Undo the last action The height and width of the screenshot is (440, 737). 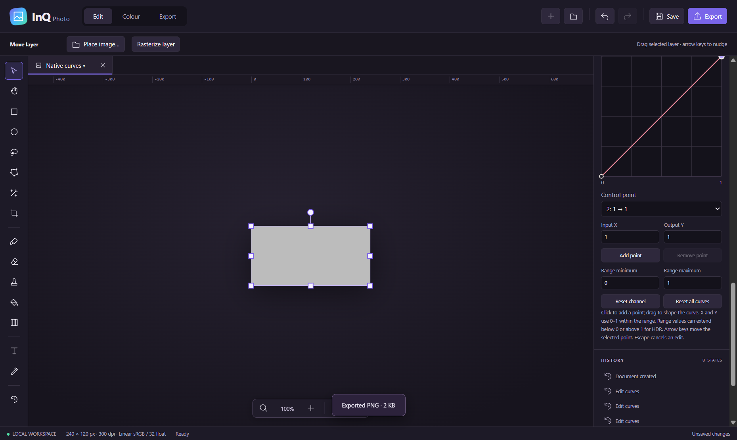[x=605, y=16]
